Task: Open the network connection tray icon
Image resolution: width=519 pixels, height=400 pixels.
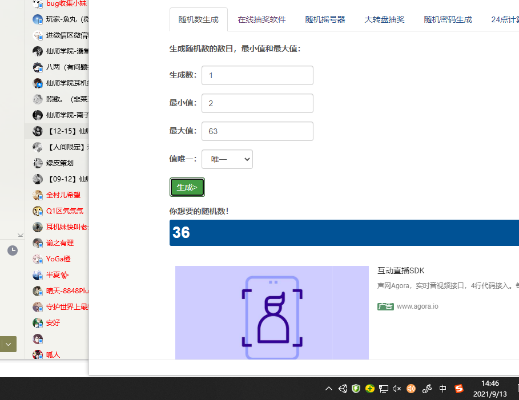Action: pos(384,389)
